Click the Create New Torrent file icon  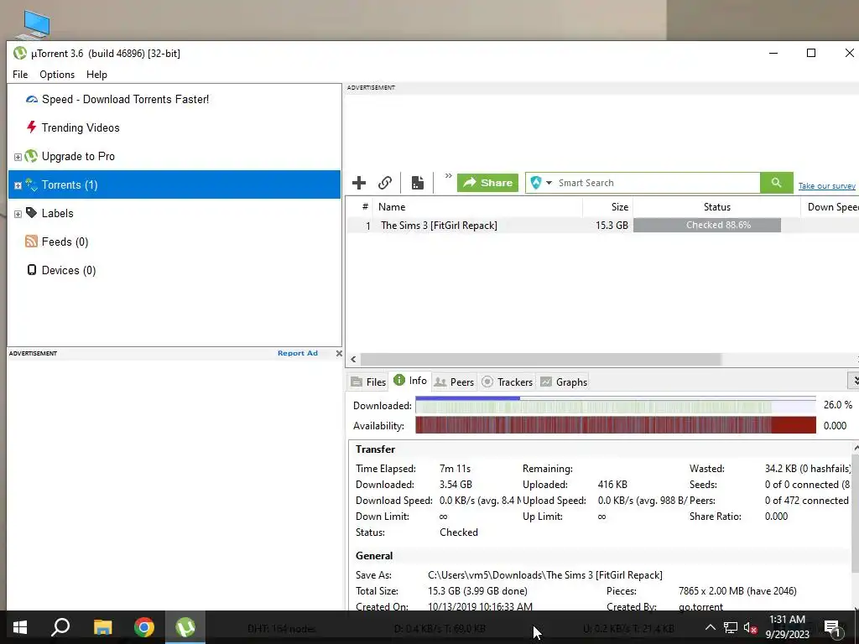[418, 183]
